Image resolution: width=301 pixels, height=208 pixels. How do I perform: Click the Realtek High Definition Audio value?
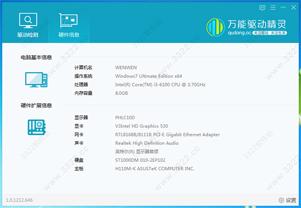147,143
